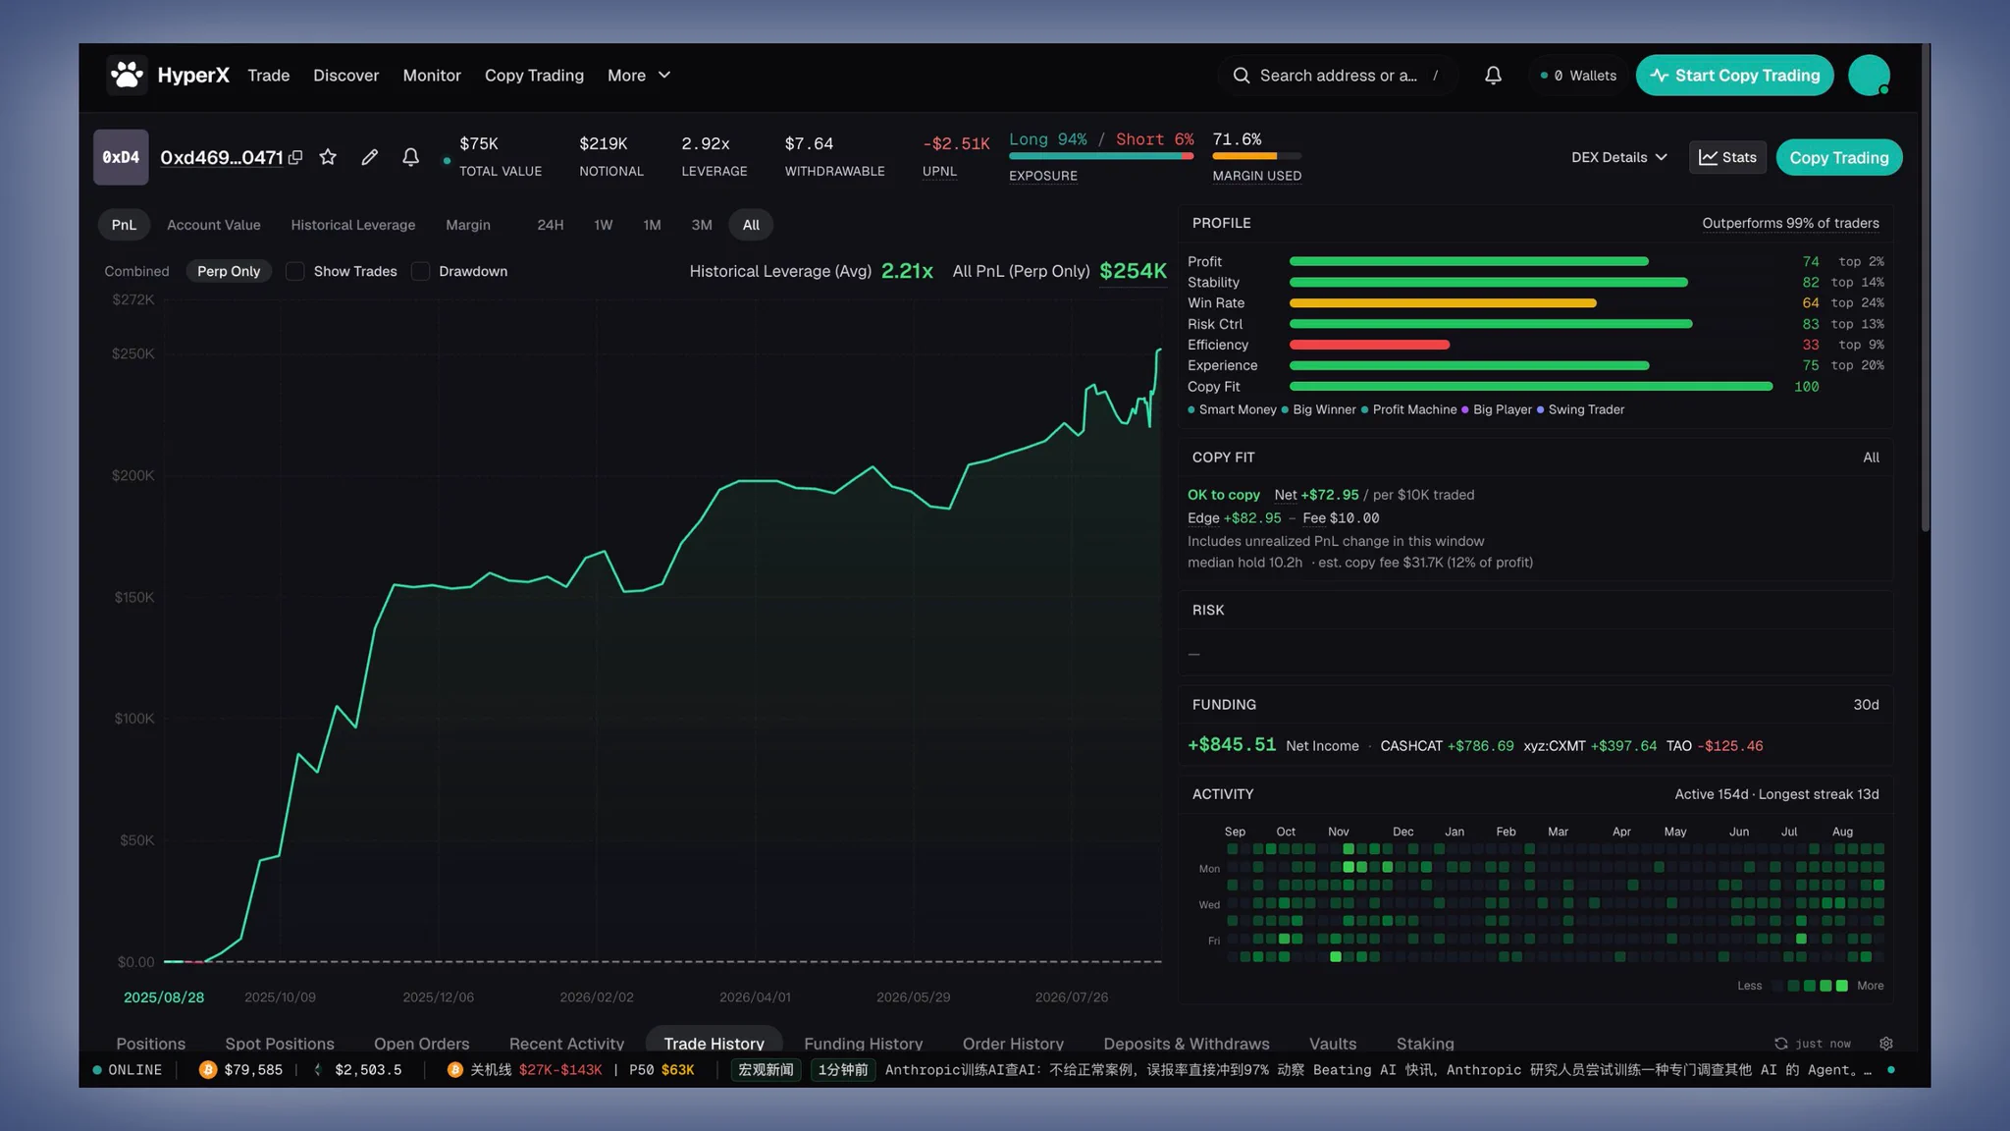Open the Funding 30d period selector

[1866, 705]
